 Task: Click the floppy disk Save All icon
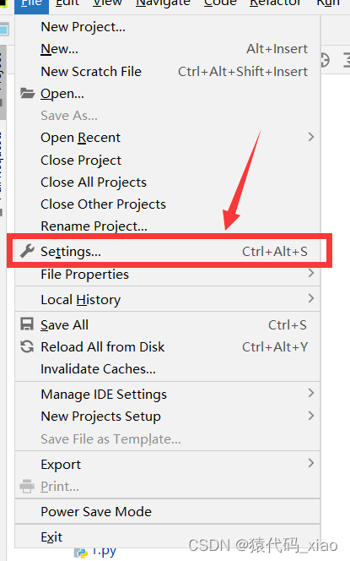pyautogui.click(x=27, y=324)
